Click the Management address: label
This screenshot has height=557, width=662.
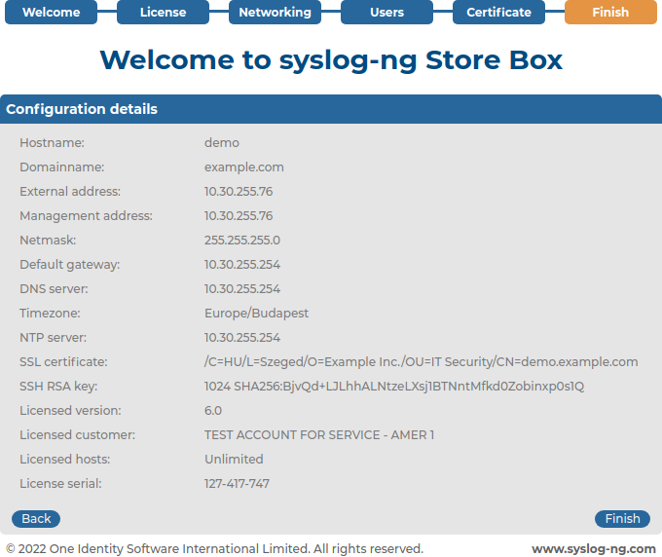coord(86,216)
